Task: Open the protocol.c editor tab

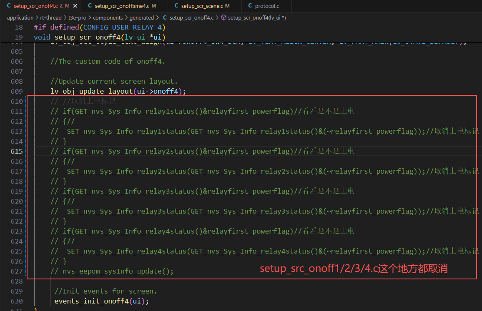Action: click(x=267, y=6)
